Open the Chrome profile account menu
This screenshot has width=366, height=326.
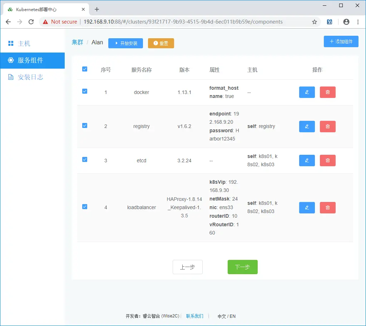pyautogui.click(x=346, y=22)
